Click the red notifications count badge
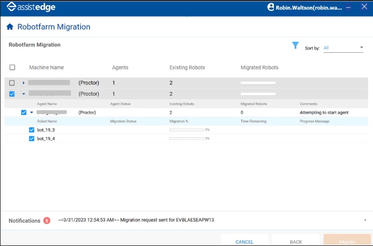373x246 pixels. point(47,220)
